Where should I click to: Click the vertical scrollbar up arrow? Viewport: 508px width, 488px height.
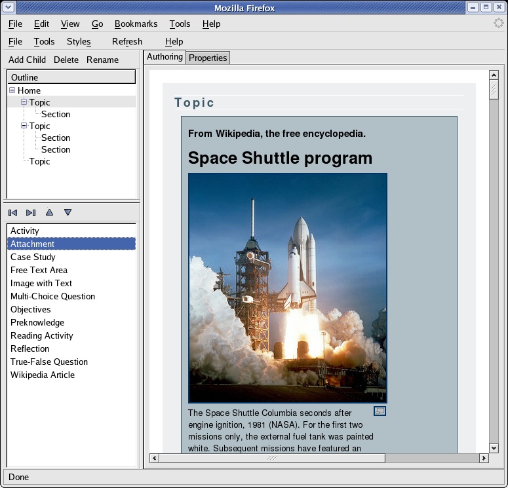pyautogui.click(x=494, y=75)
